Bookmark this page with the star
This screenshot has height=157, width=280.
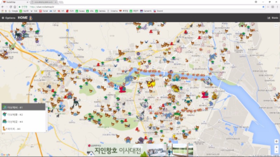click(263, 7)
